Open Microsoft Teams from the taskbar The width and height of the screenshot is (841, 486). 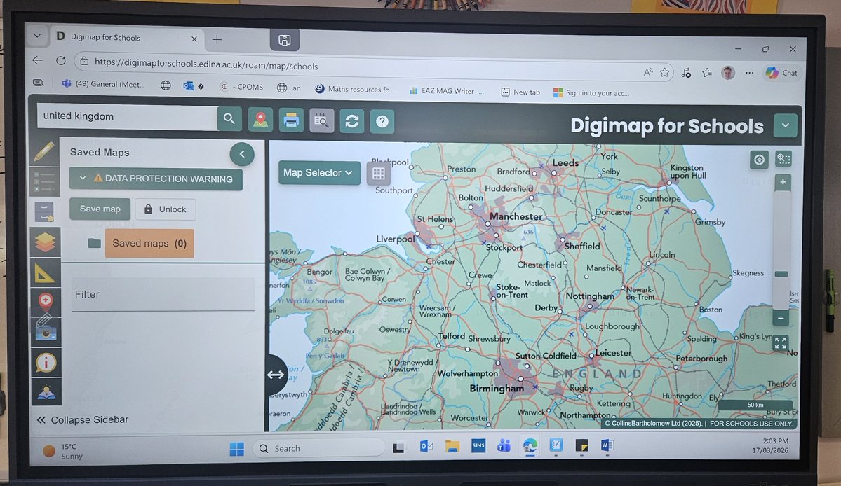tap(504, 445)
